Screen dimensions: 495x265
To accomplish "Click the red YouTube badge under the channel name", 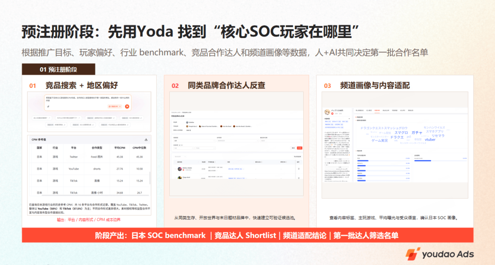I will point(332,114).
